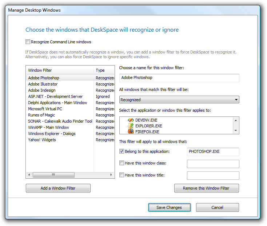Check Have this window title
The width and height of the screenshot is (267, 226).
click(121, 175)
